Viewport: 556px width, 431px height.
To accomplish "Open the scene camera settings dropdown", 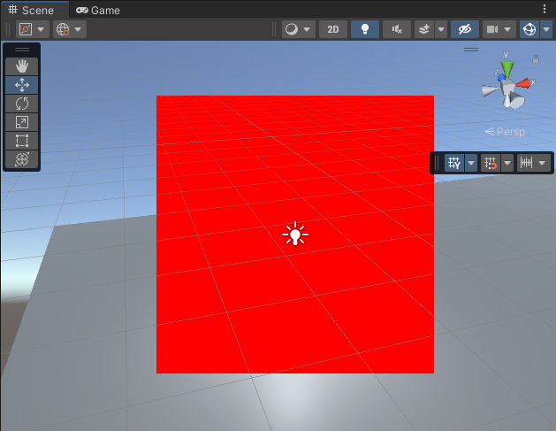I will pos(499,29).
